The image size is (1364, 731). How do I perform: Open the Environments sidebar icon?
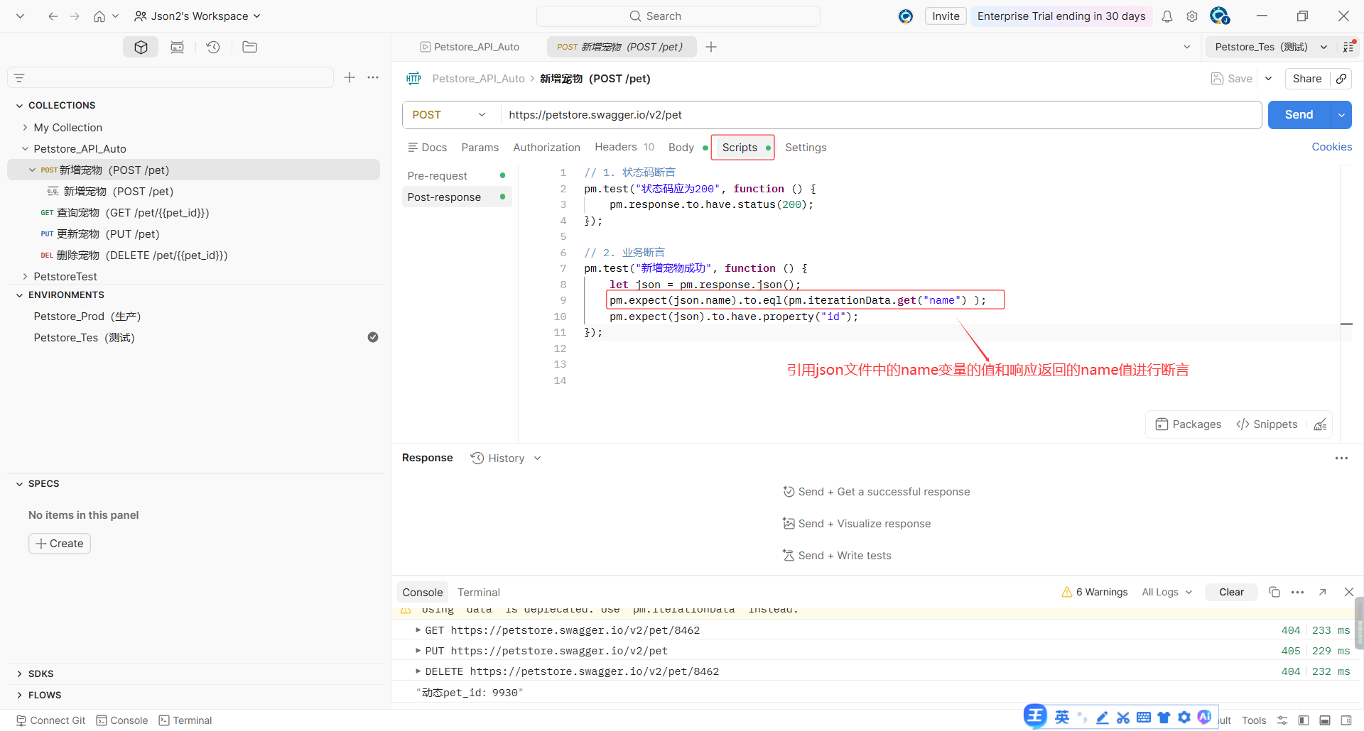177,47
